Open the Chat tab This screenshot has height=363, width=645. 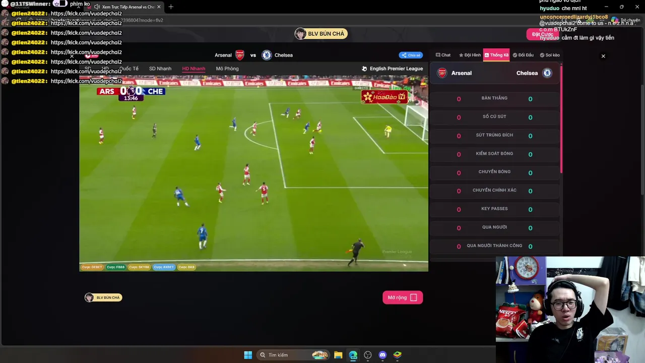[x=443, y=55]
